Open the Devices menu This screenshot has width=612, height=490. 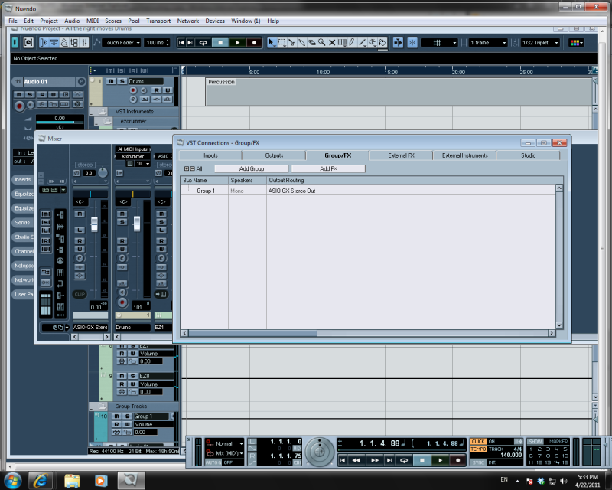(x=215, y=21)
